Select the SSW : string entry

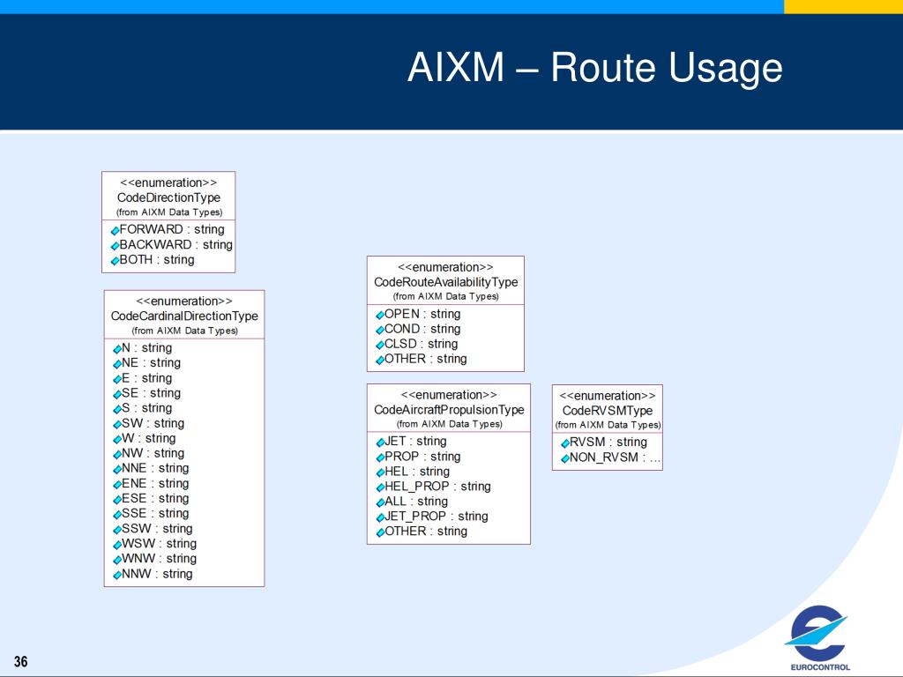157,529
